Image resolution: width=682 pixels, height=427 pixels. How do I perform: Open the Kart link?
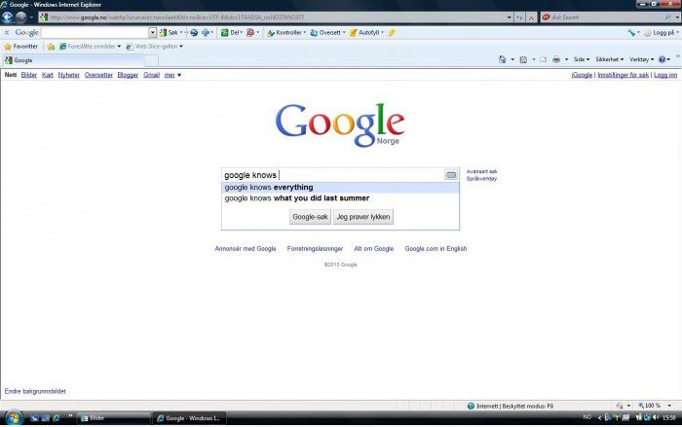[48, 75]
